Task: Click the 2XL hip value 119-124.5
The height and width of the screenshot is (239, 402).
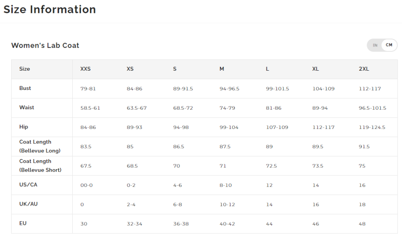Action: click(372, 127)
